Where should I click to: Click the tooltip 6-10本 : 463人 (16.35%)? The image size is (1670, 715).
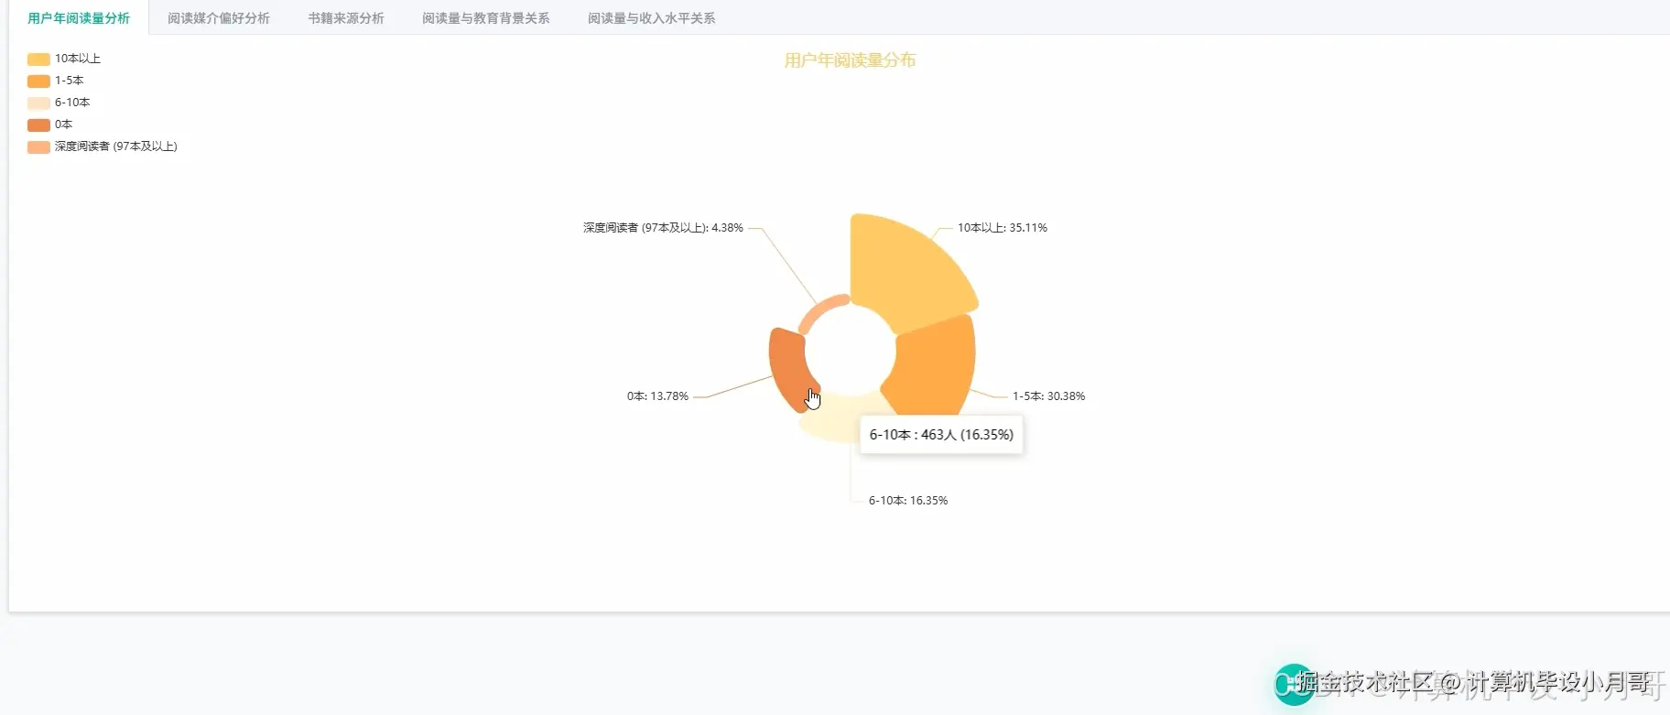click(x=941, y=435)
